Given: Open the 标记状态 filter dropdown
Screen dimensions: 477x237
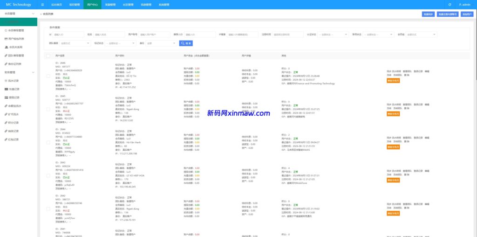Looking at the screenshot, I should point(121,43).
